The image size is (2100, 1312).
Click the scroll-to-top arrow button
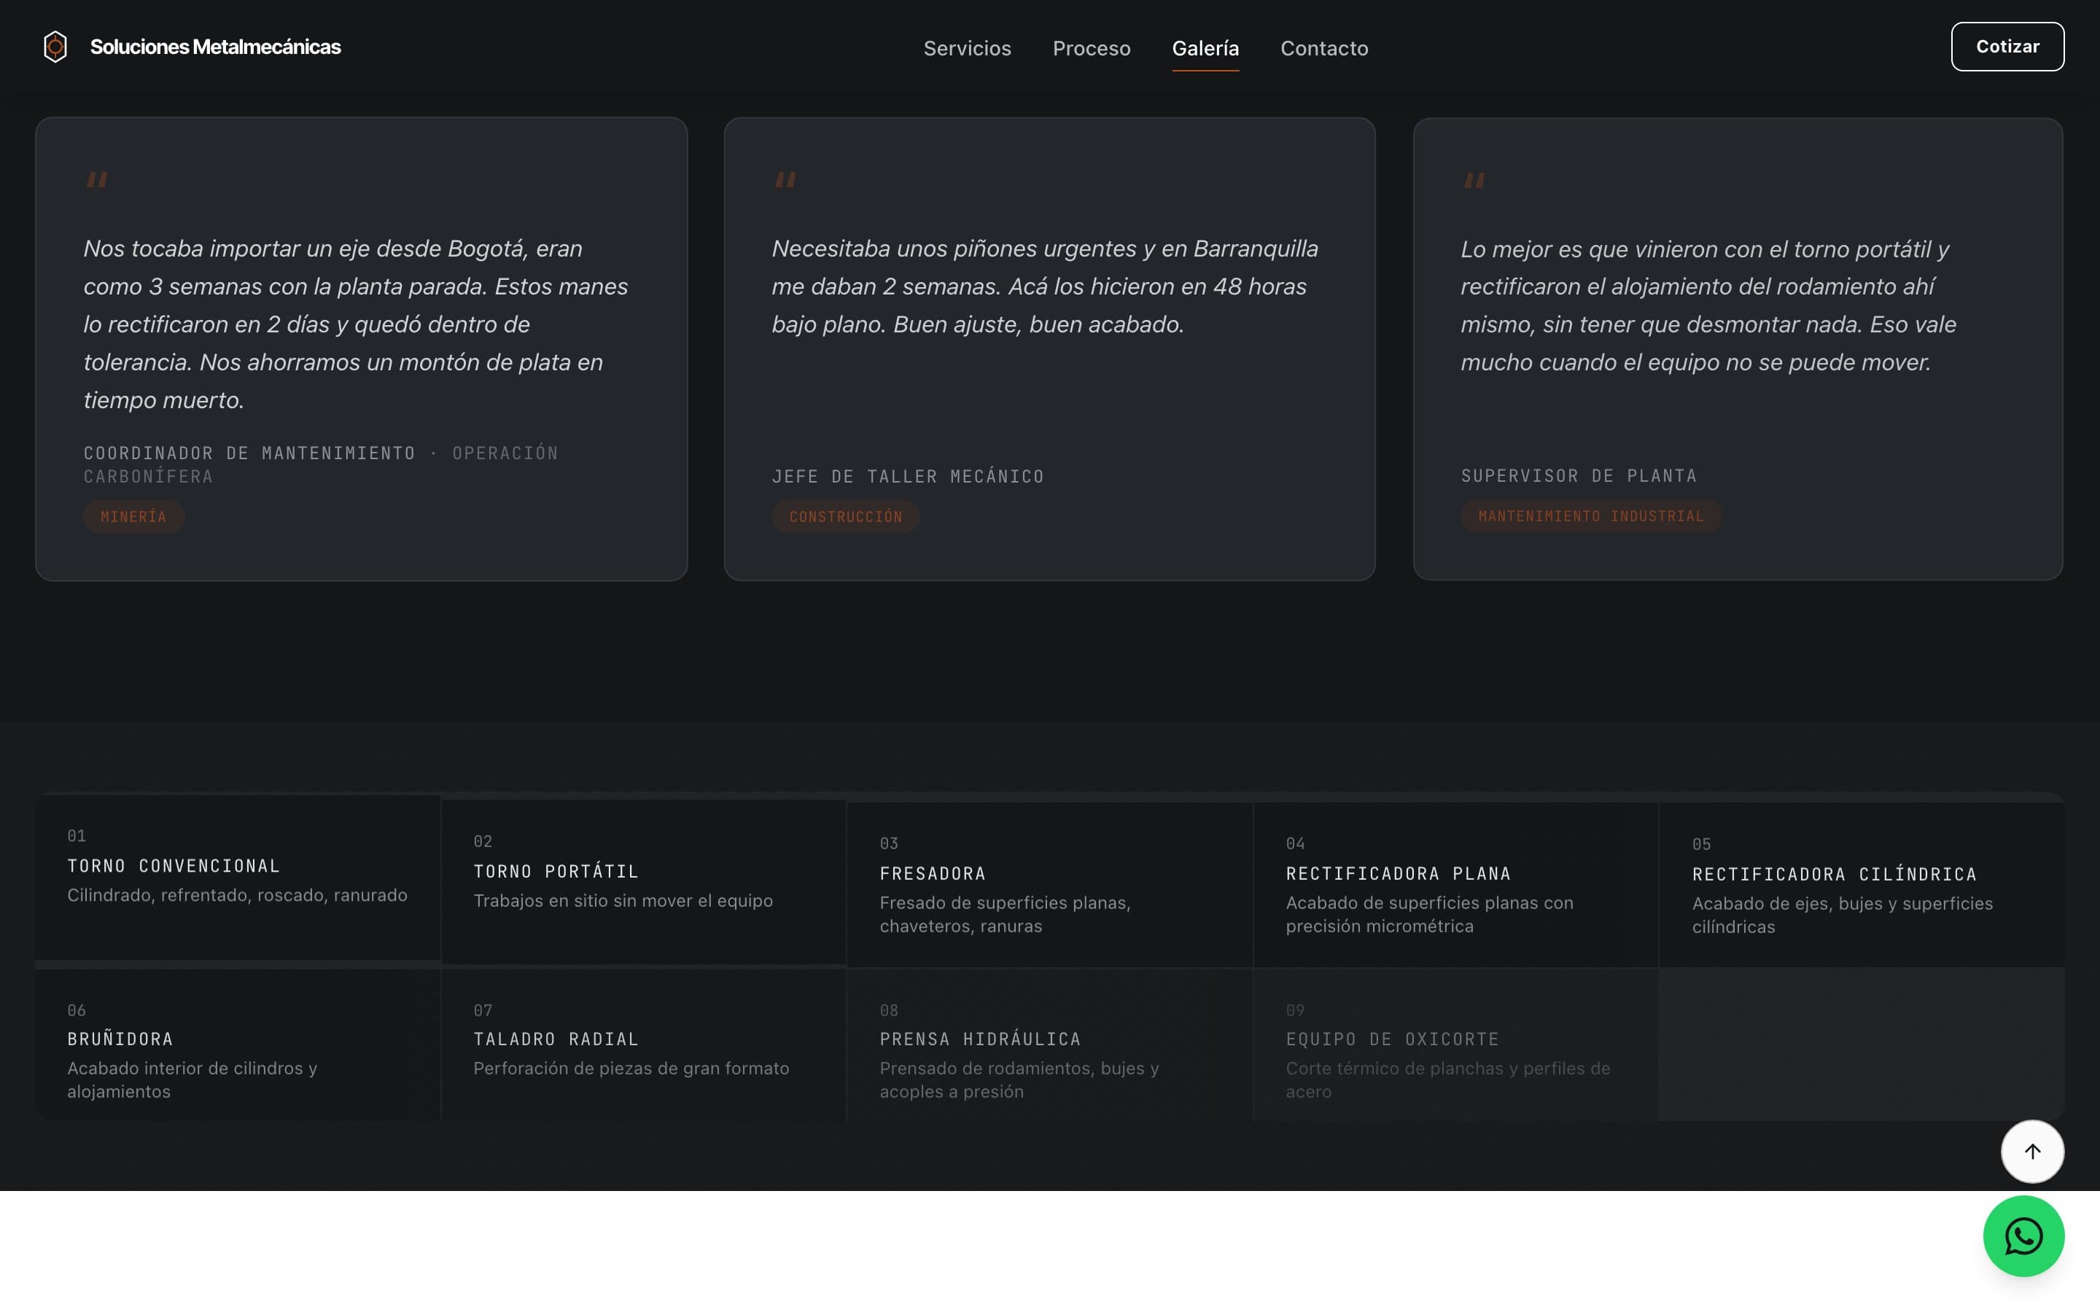pos(2031,1151)
